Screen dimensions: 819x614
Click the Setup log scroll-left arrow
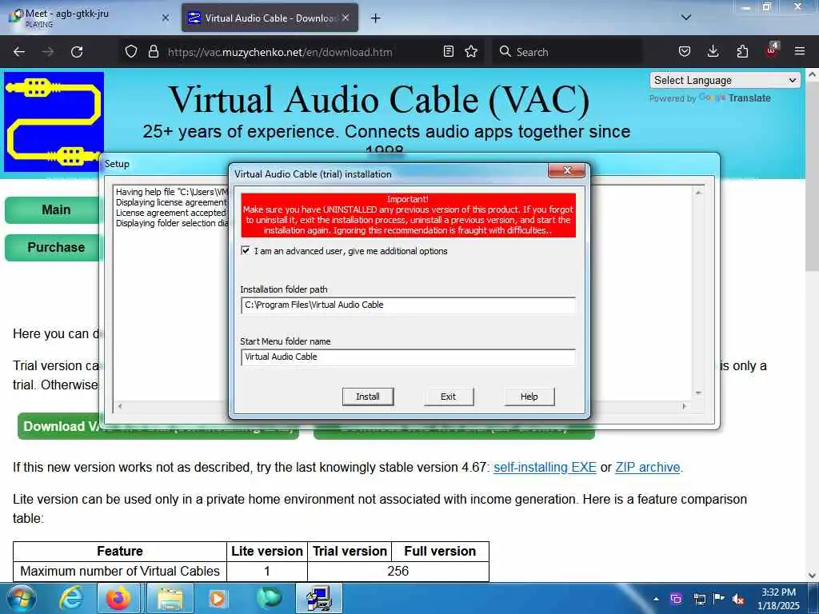(120, 405)
